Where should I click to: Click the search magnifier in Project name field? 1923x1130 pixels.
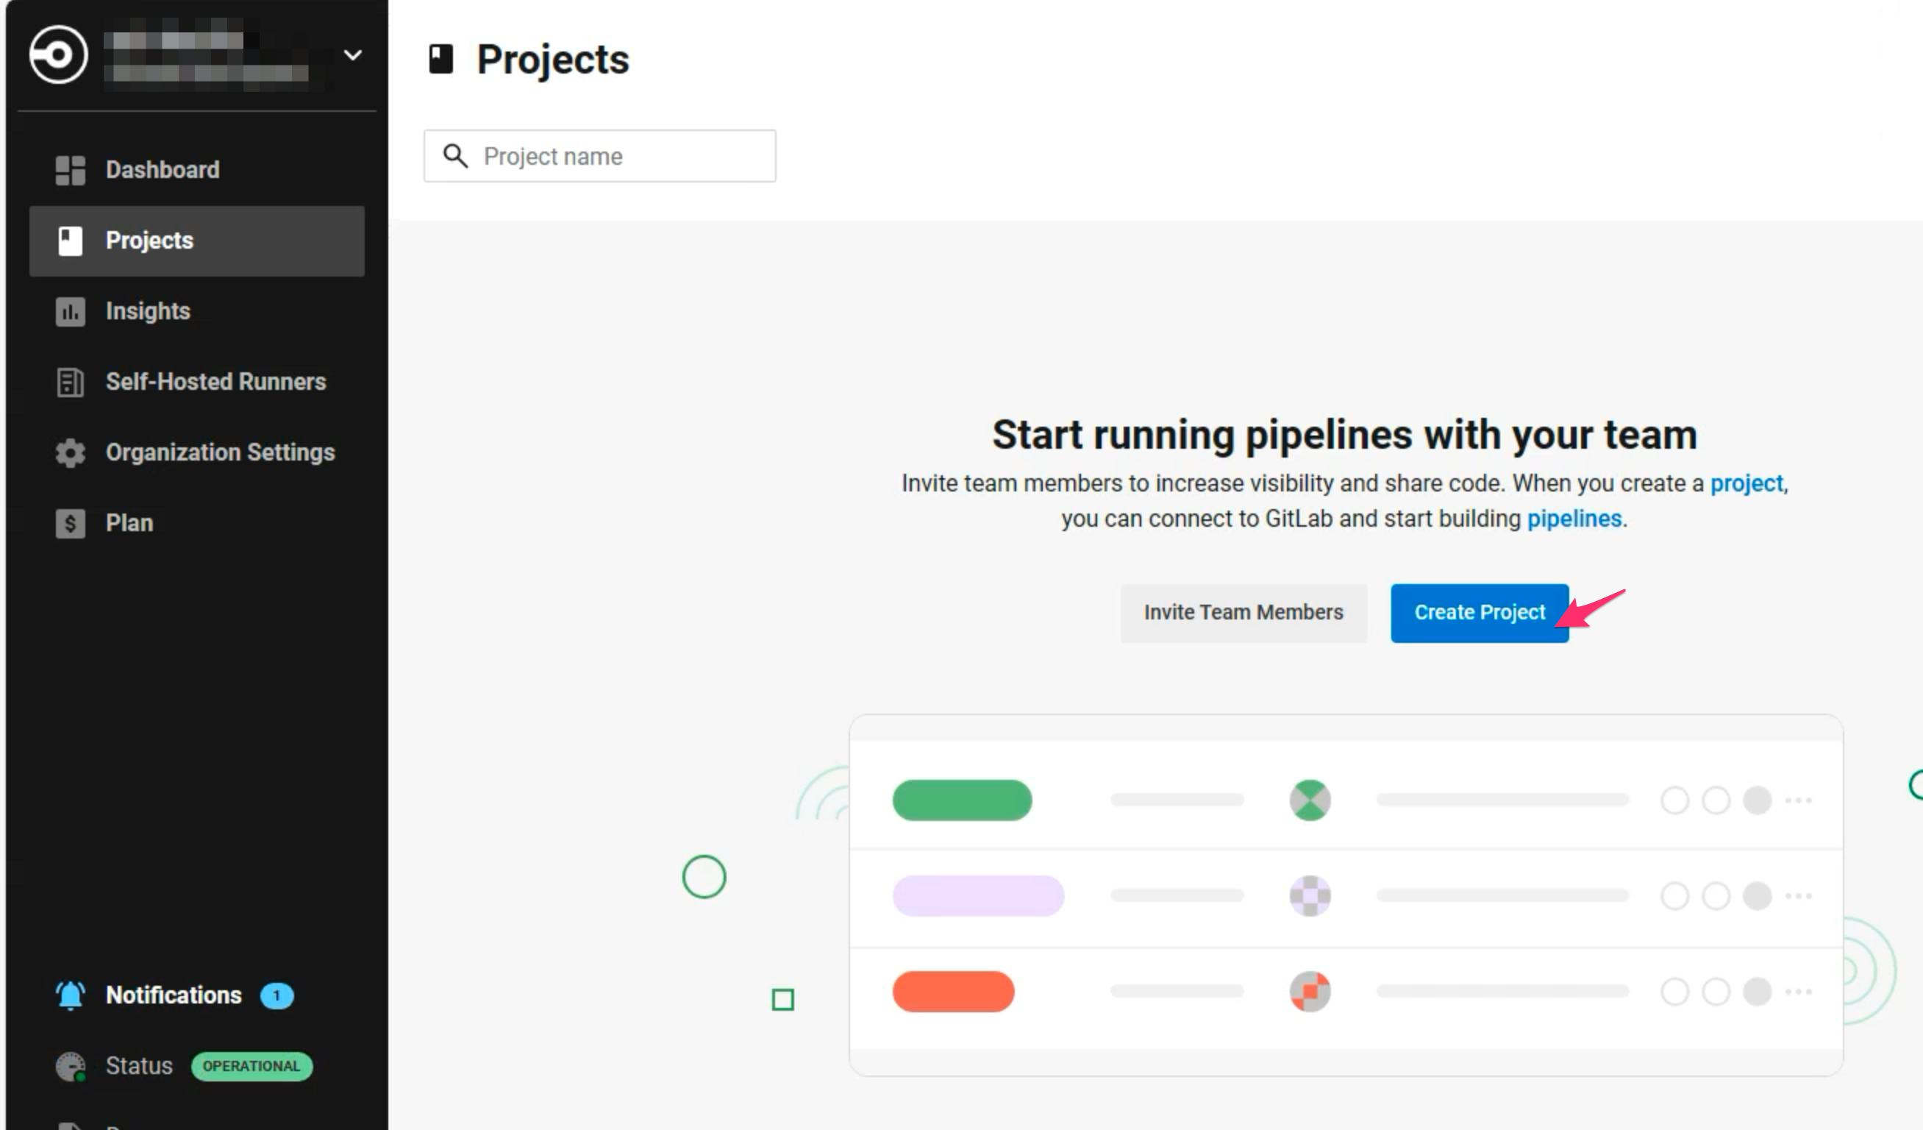coord(456,156)
